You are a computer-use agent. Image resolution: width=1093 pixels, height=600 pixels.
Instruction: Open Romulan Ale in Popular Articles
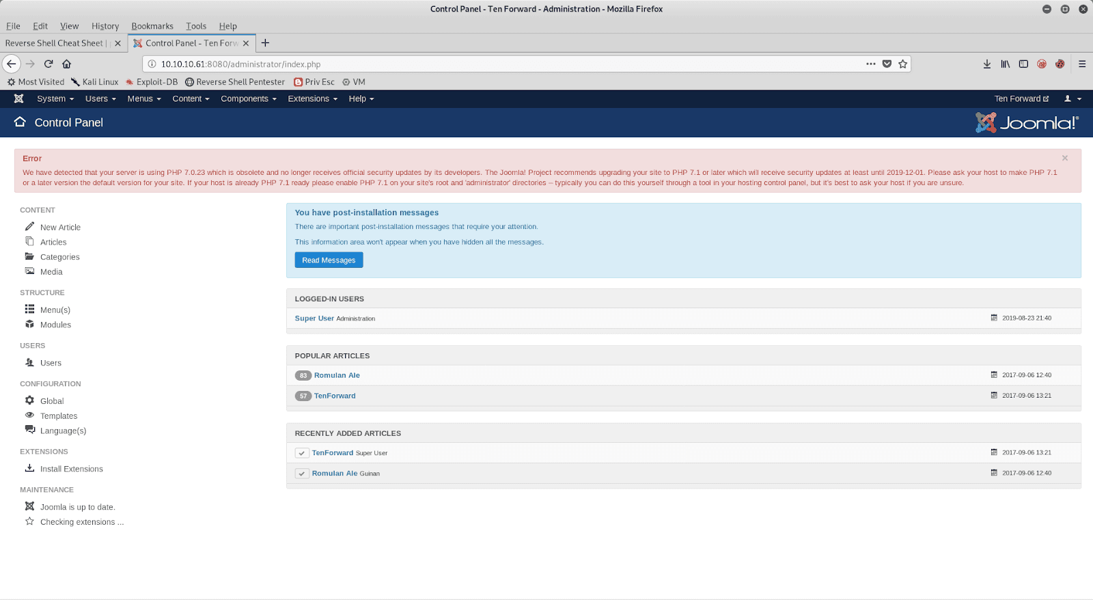[x=337, y=375]
